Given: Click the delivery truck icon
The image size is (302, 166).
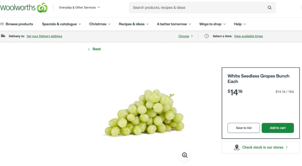Looking at the screenshot, I should click(3, 36).
